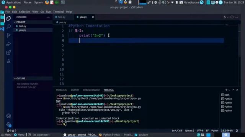Place cursor on print line 3
Viewport: 245px width, 137px height.
pyautogui.click(x=92, y=35)
